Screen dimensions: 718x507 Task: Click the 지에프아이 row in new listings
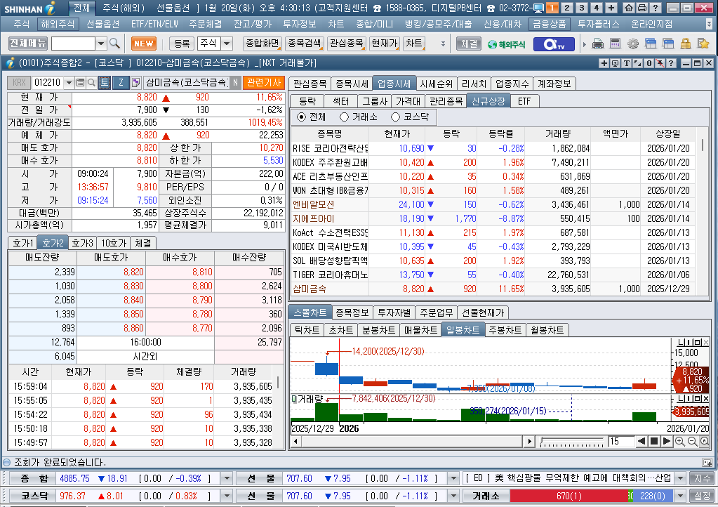pos(493,219)
